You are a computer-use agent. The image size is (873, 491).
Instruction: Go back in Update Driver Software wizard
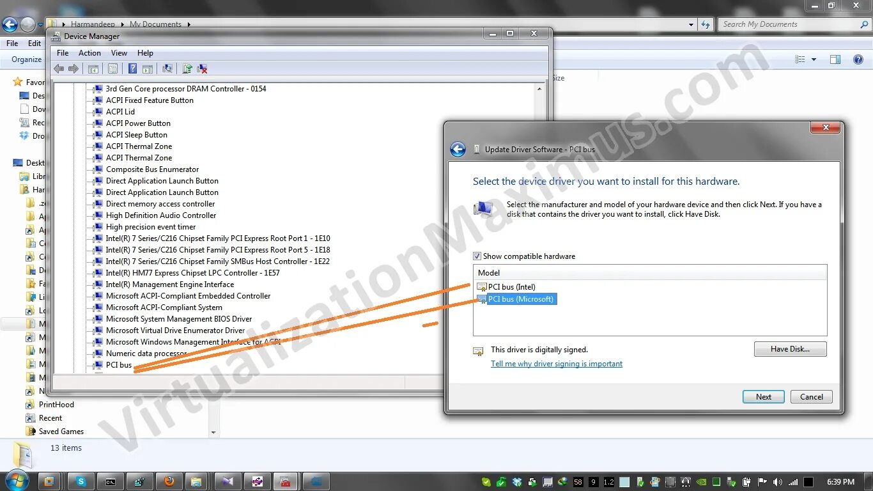coord(458,149)
